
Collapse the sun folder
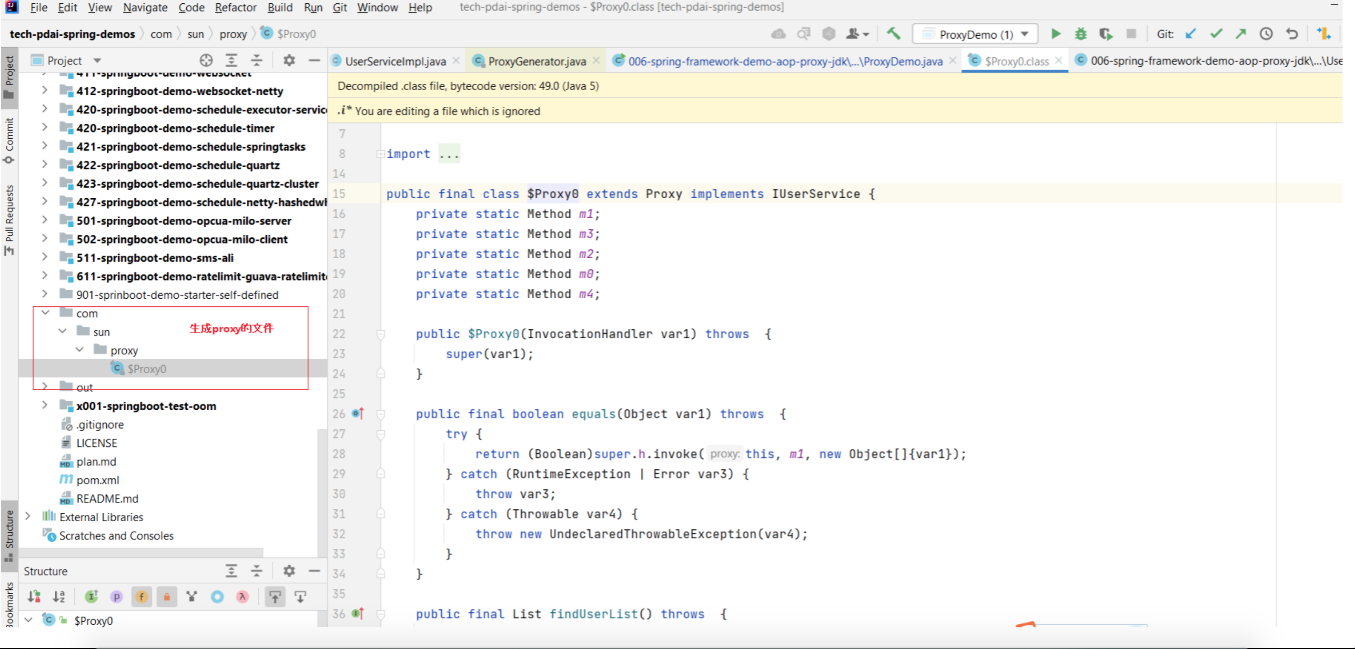point(62,331)
